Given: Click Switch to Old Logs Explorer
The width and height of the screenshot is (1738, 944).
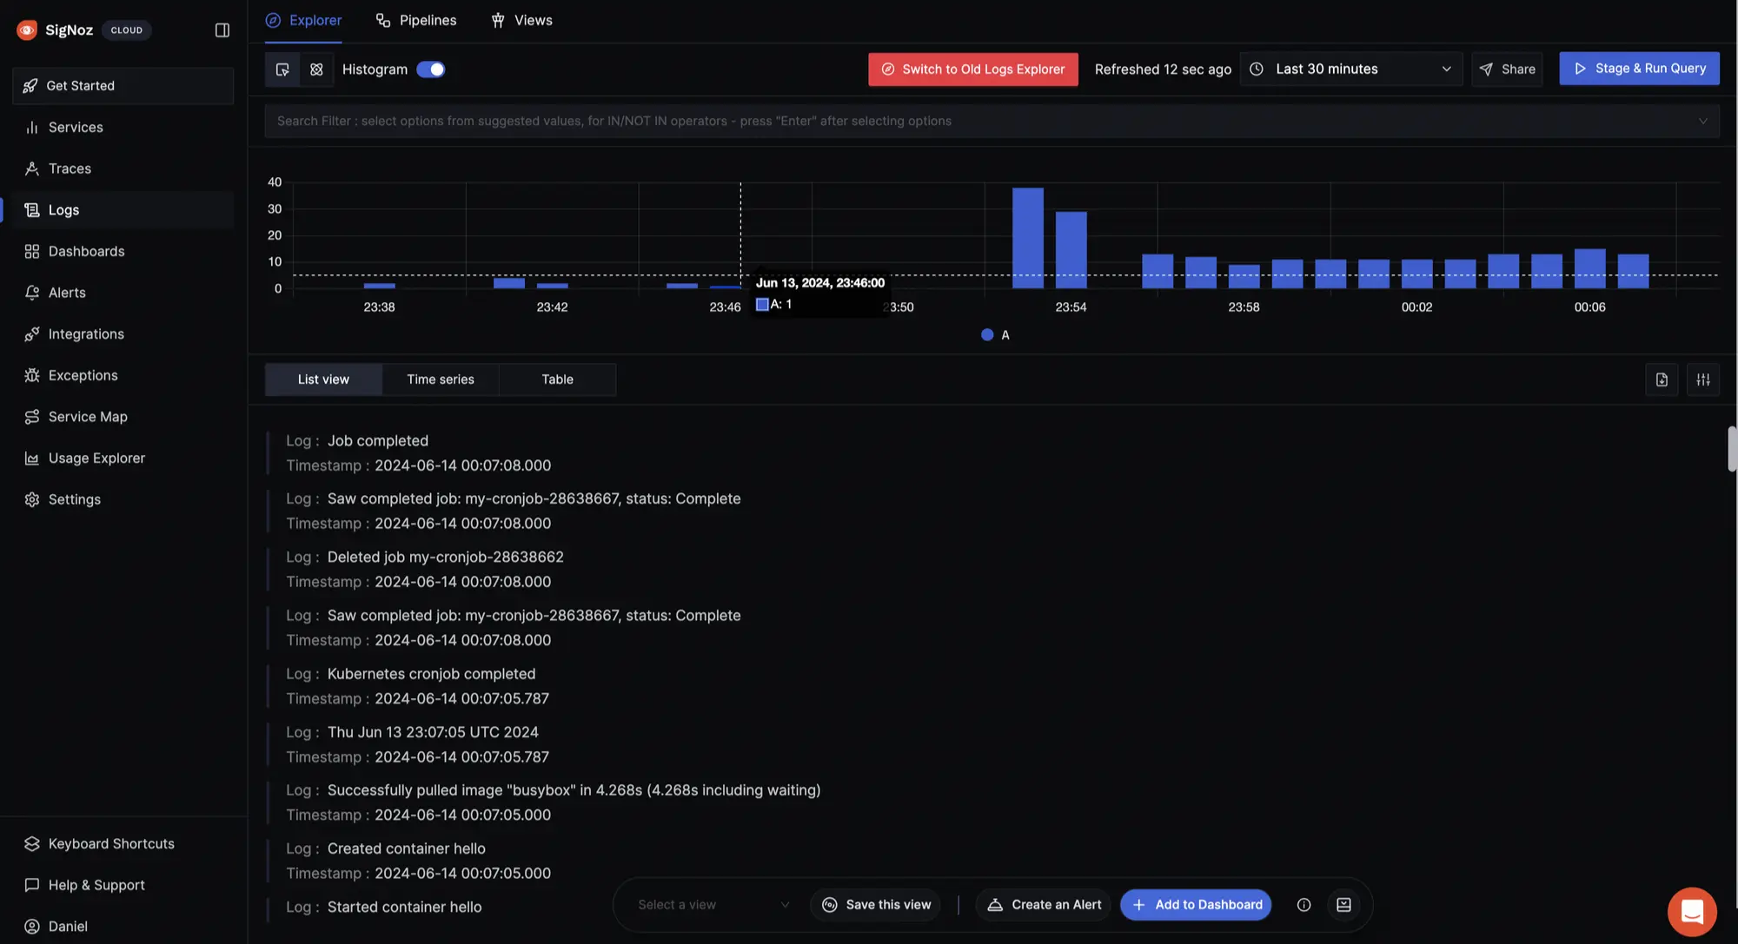Looking at the screenshot, I should click(973, 69).
